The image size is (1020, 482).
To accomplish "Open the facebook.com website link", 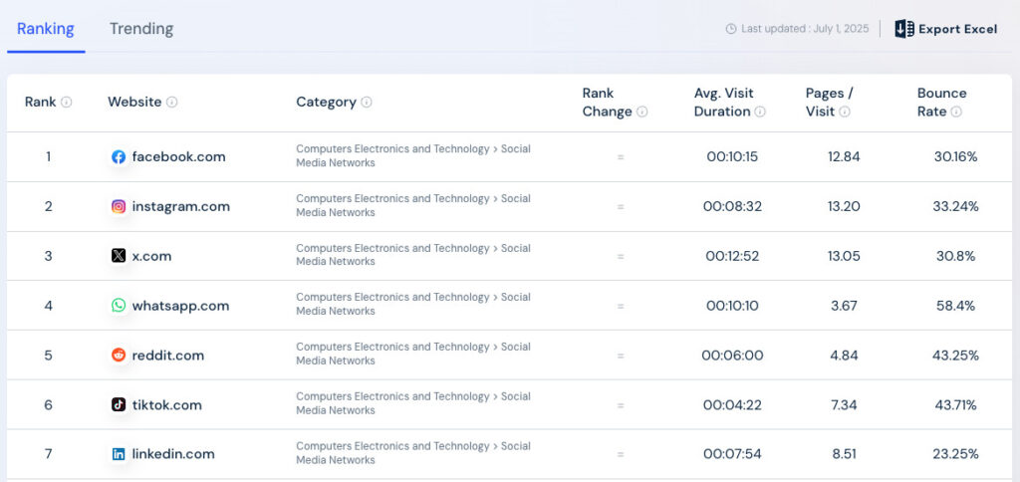I will point(178,156).
